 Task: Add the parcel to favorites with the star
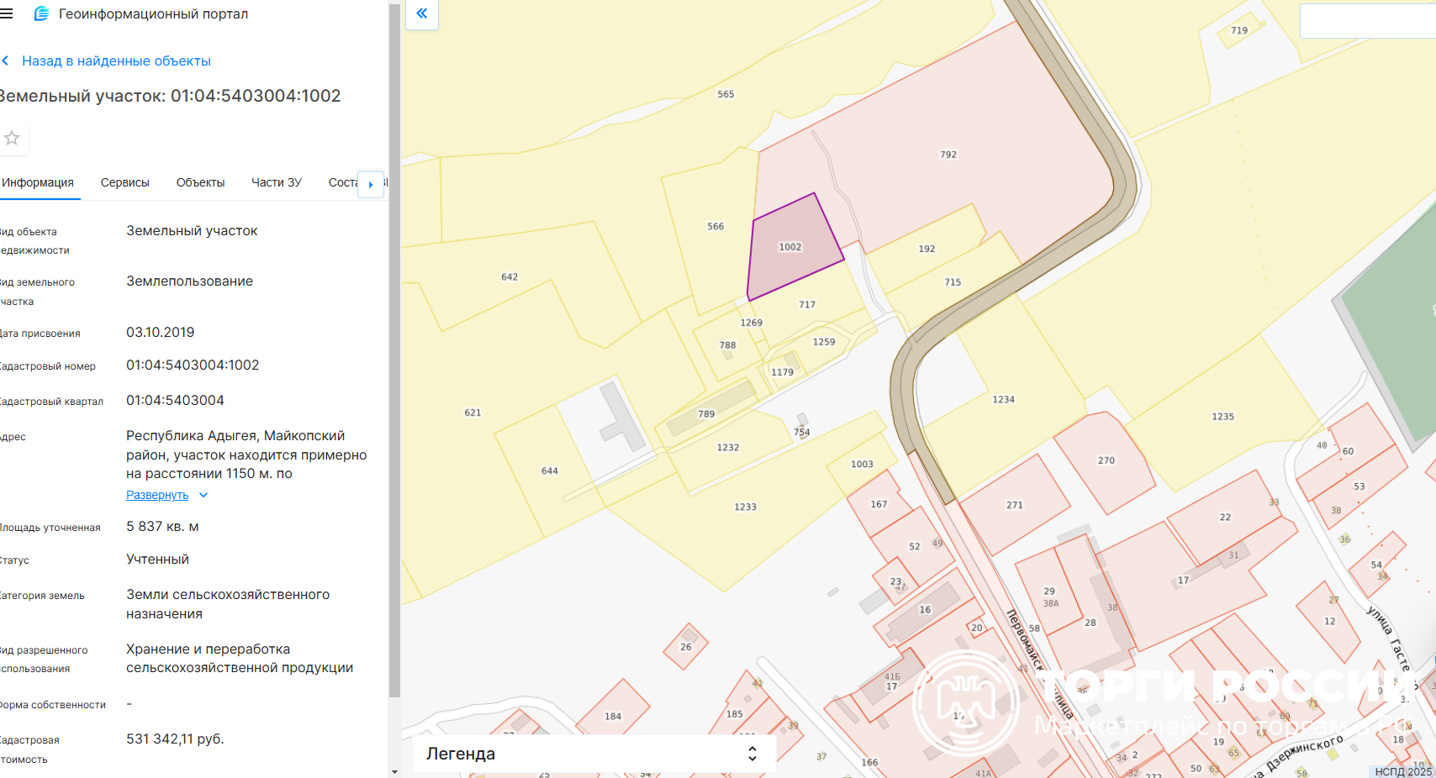pyautogui.click(x=12, y=138)
